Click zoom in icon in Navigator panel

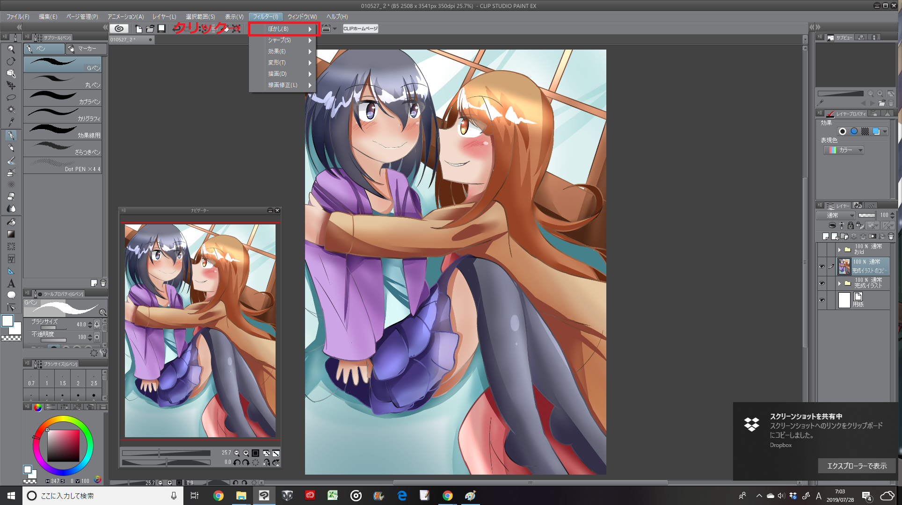[x=246, y=453]
